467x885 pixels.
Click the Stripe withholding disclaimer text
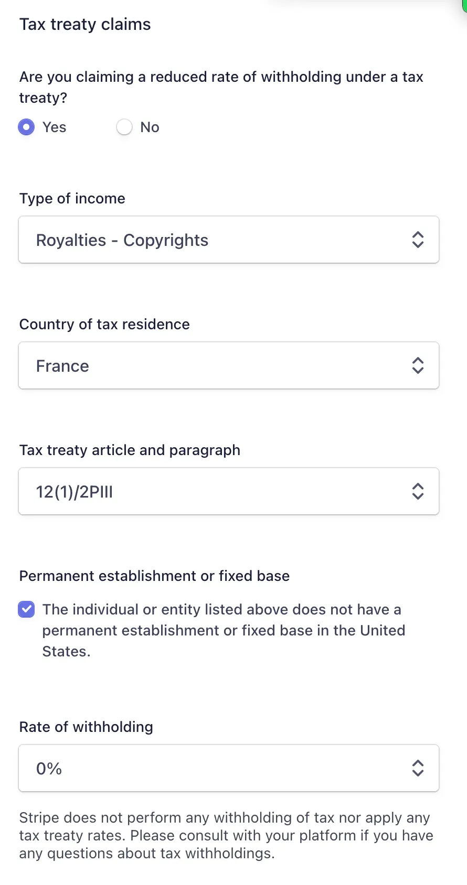[x=226, y=835]
